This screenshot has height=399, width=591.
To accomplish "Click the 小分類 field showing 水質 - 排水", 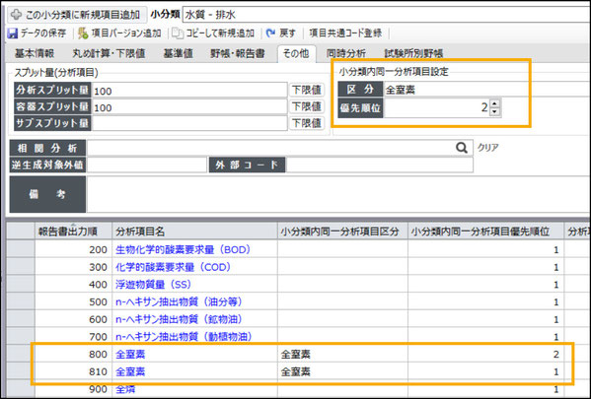I will pyautogui.click(x=387, y=15).
